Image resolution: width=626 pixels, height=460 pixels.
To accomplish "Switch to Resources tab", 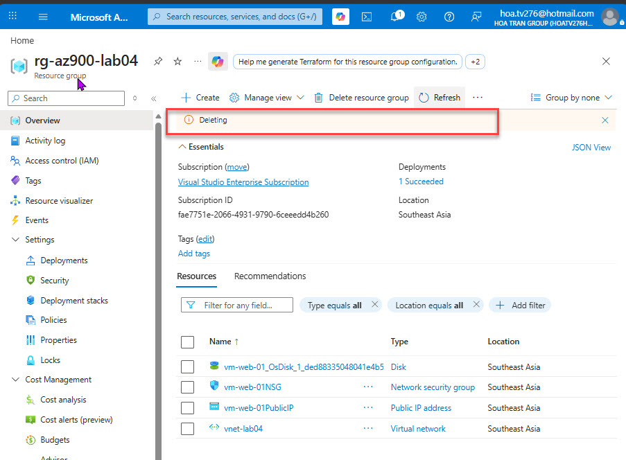I will [196, 276].
